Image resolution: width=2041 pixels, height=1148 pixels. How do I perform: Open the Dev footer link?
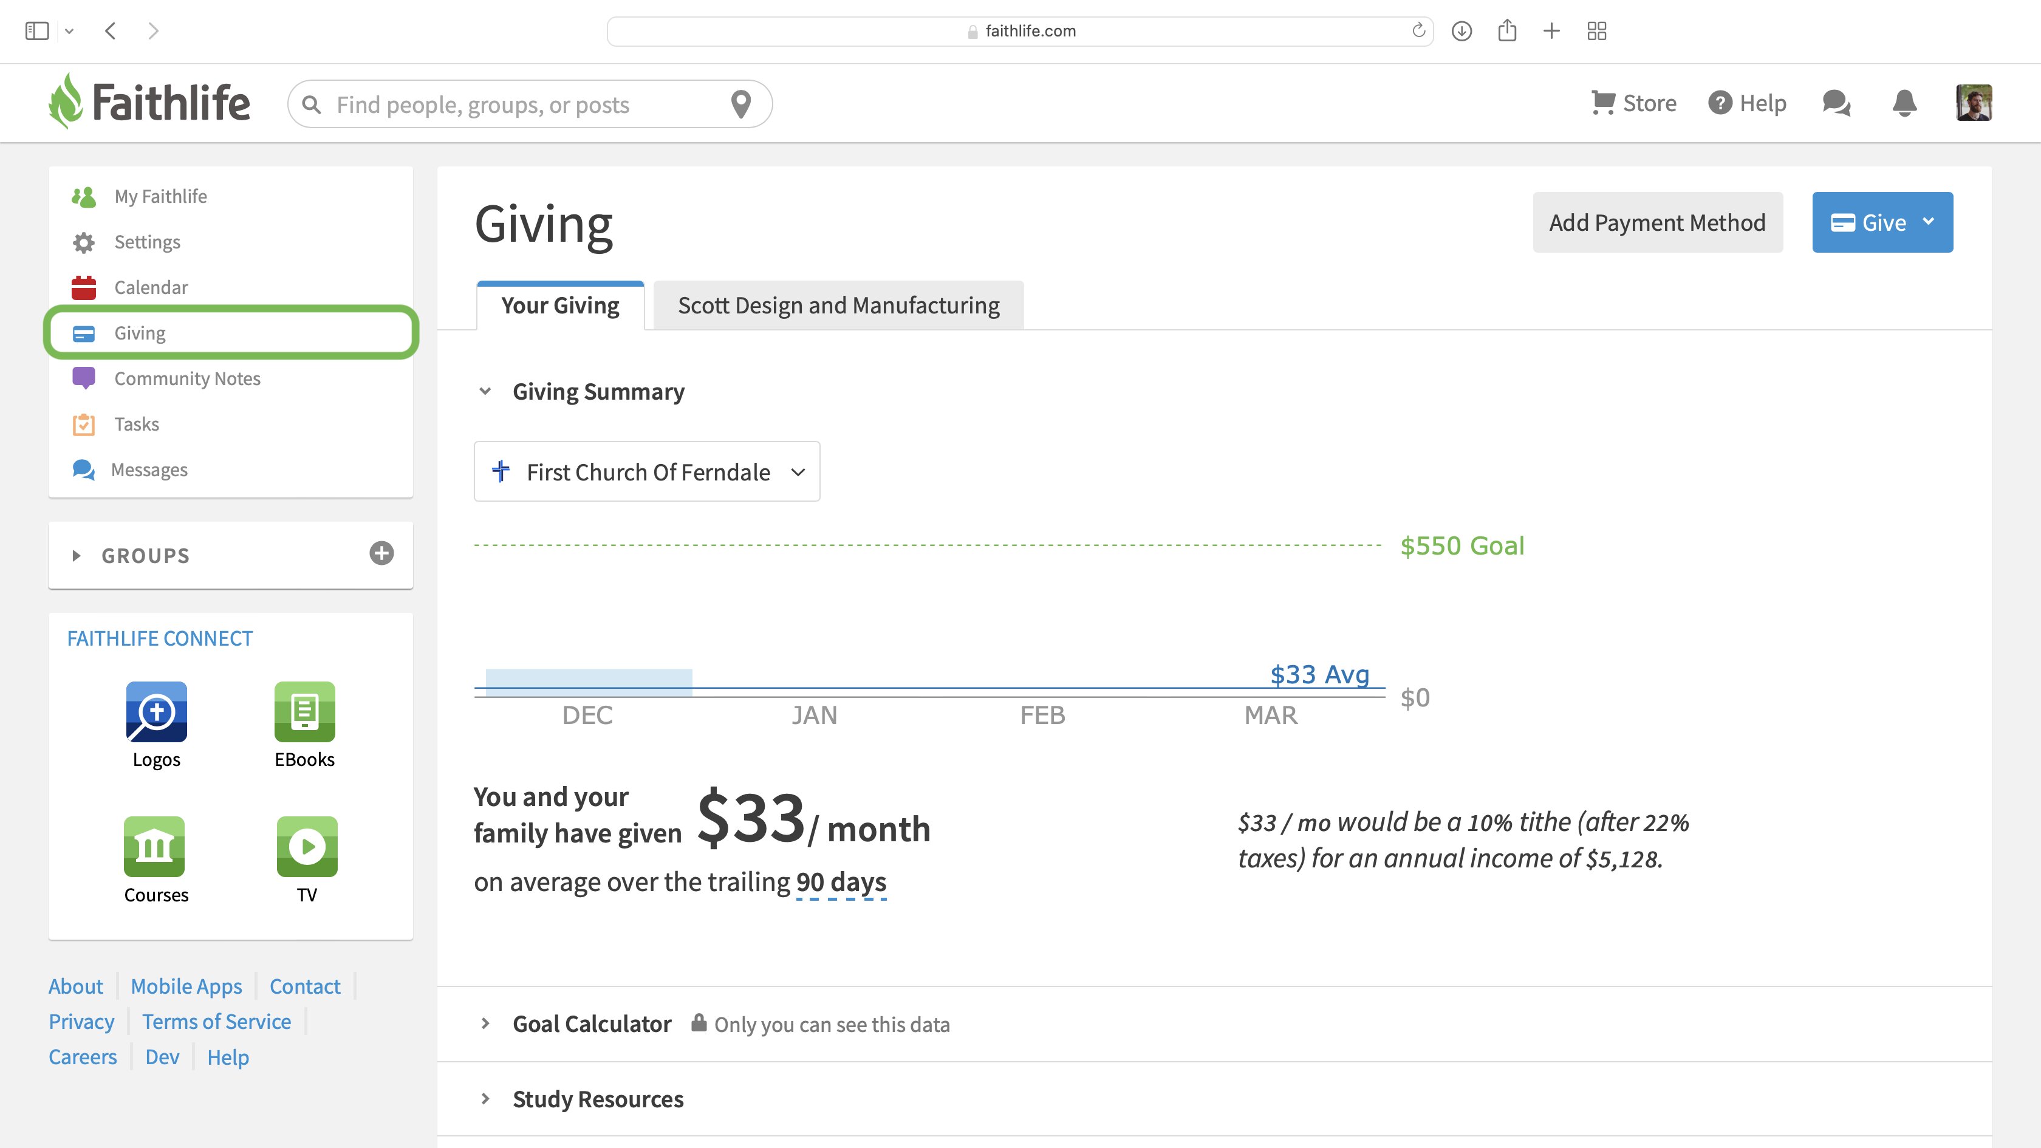(162, 1057)
